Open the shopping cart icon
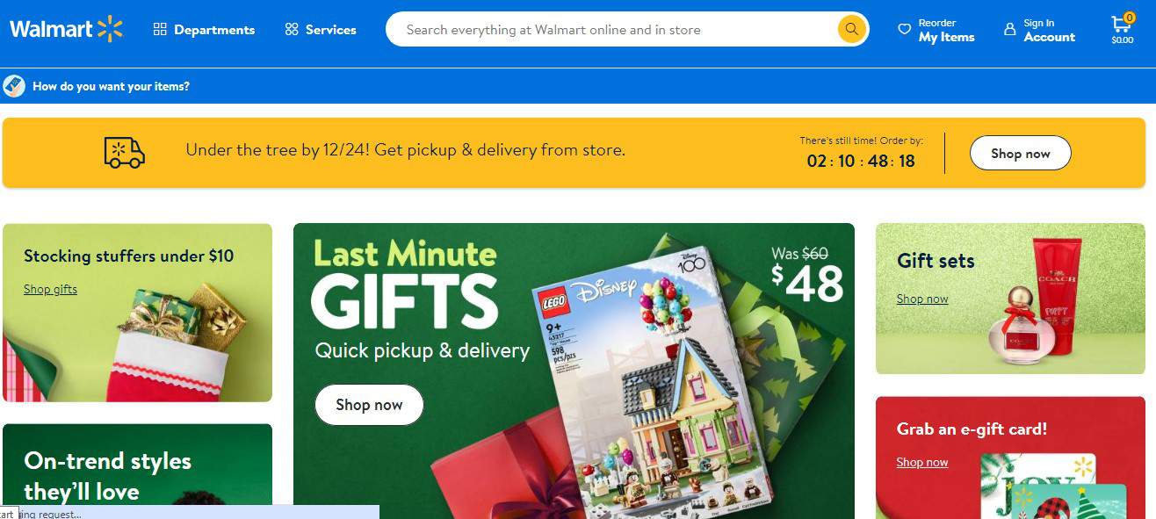The width and height of the screenshot is (1156, 519). pyautogui.click(x=1122, y=25)
